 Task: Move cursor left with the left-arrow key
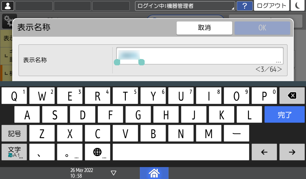[x=264, y=152]
